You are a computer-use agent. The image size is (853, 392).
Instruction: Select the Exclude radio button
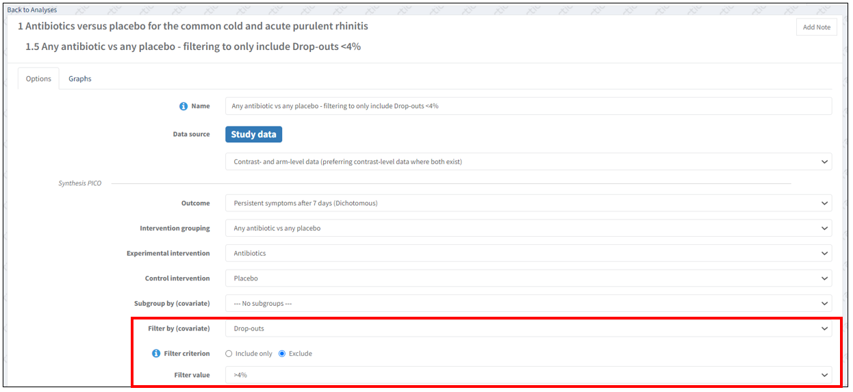point(282,354)
